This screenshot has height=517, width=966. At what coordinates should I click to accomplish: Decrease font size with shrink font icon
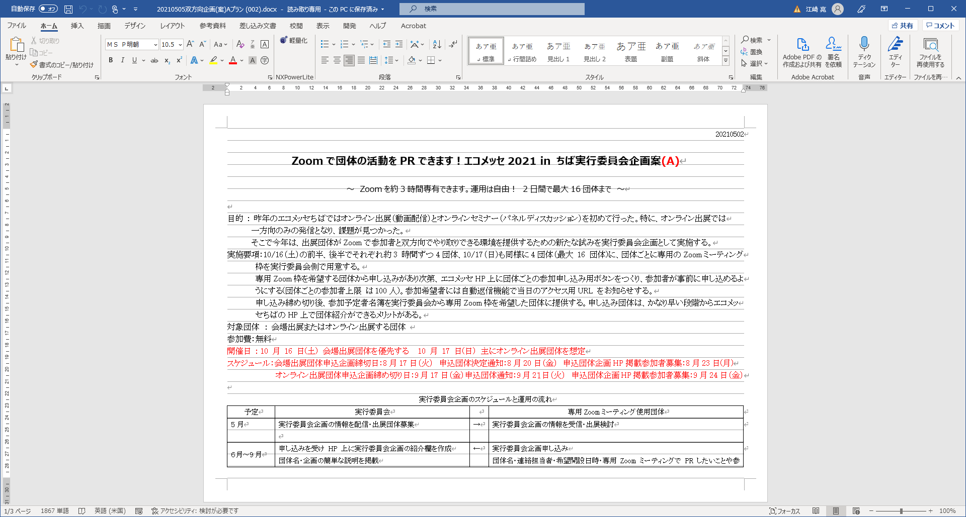[x=202, y=44]
